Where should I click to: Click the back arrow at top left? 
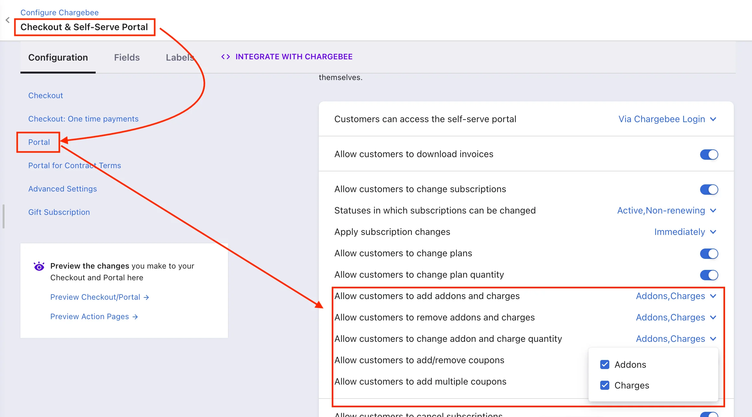click(7, 20)
